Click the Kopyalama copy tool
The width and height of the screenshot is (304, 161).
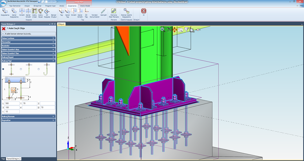(x=5, y=11)
